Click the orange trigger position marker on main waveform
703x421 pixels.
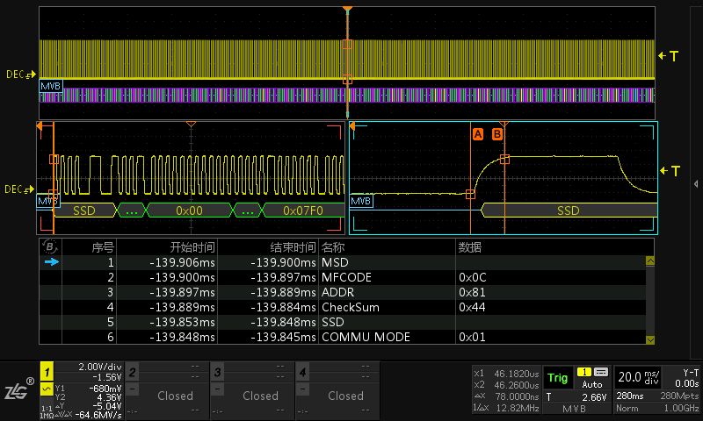(x=347, y=9)
